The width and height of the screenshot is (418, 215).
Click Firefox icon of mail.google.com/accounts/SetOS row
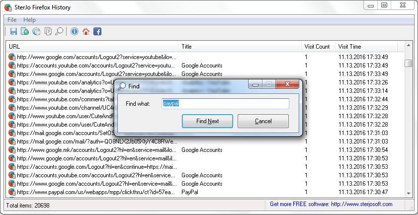point(12,133)
